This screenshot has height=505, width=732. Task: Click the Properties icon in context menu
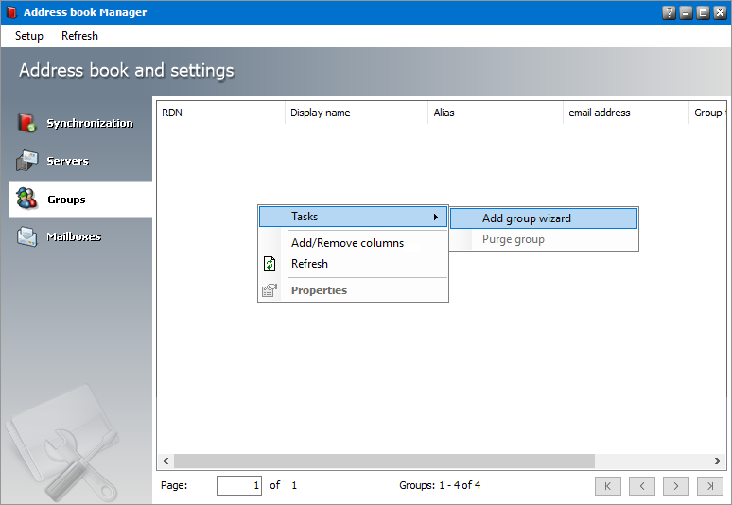tap(270, 290)
